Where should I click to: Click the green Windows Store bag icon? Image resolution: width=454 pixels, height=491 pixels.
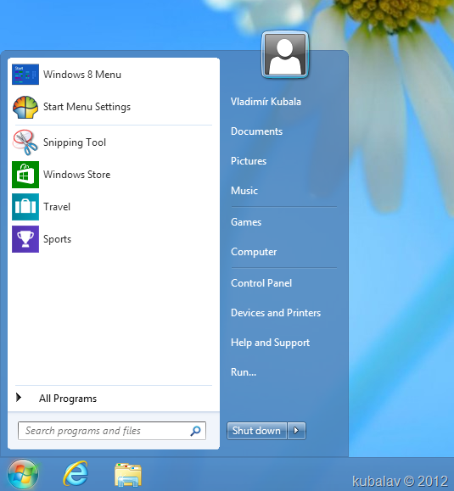tap(25, 175)
